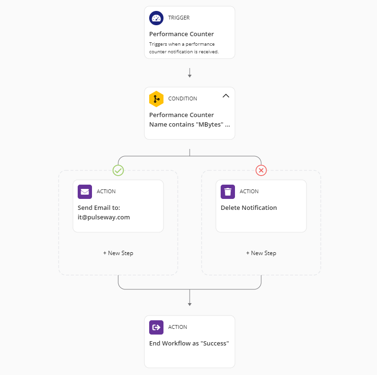Select the condition text Name contains "MBytes"
377x375 pixels.
(189, 124)
